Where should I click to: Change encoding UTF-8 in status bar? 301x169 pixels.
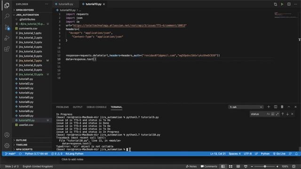tap(248, 154)
